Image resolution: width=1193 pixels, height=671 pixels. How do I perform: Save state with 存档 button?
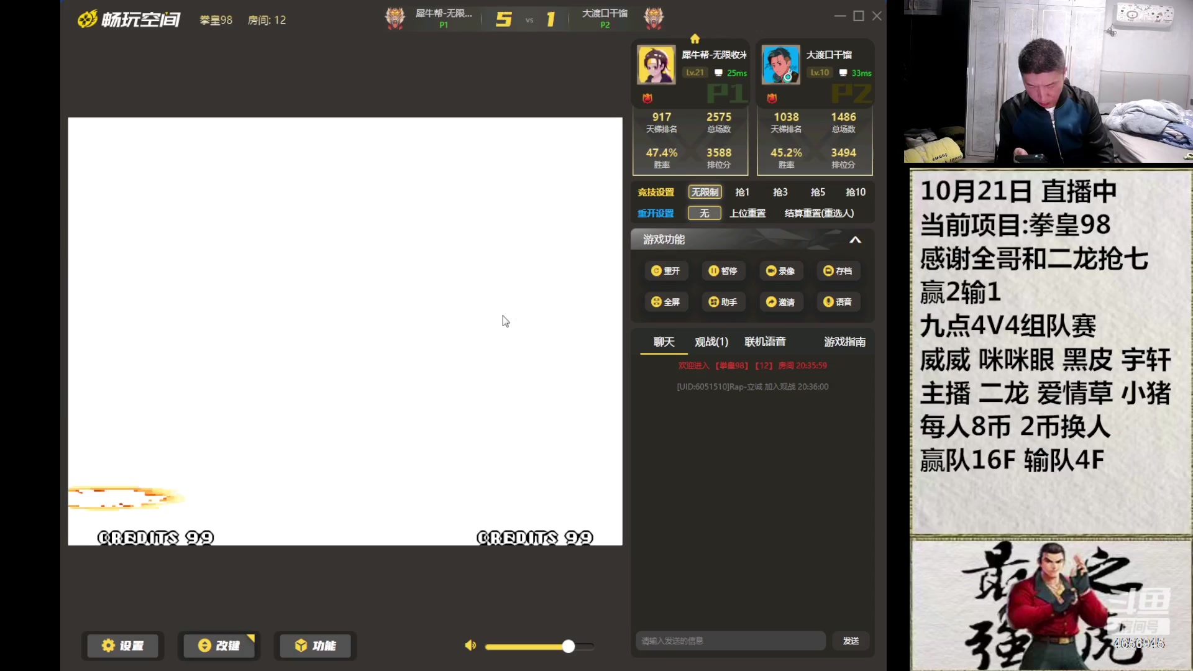(838, 271)
